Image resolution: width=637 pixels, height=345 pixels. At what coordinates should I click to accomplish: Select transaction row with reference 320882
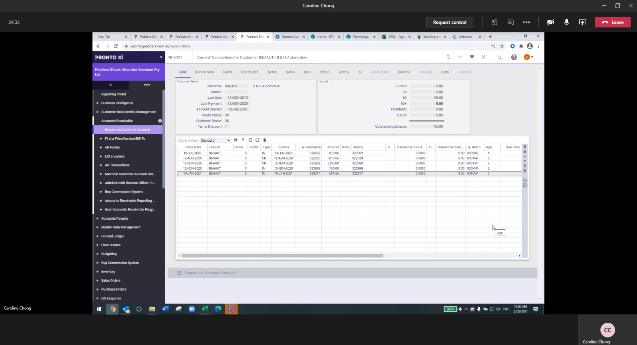click(x=349, y=153)
